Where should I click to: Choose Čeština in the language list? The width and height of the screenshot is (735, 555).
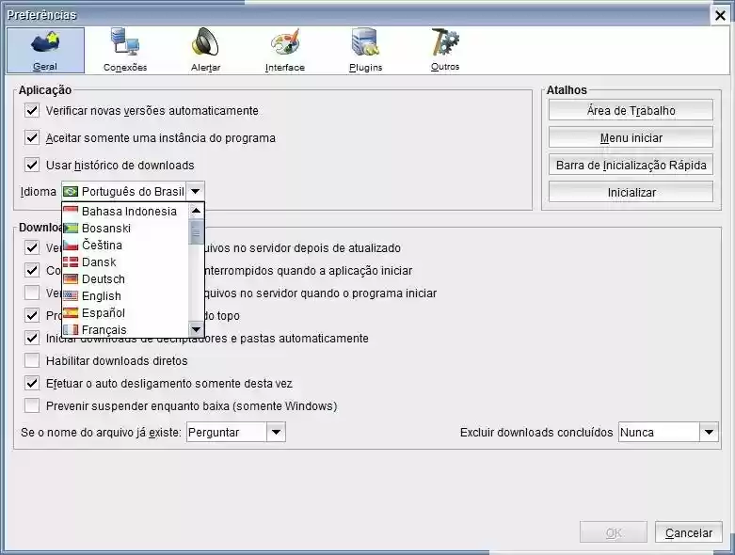(125, 245)
